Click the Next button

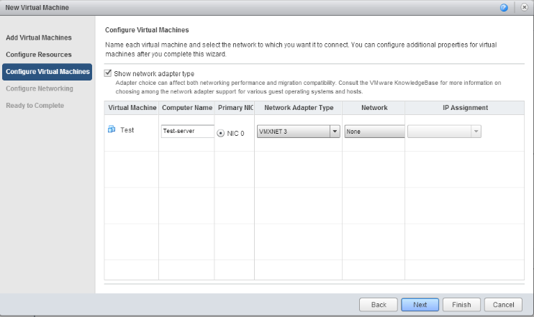click(x=420, y=305)
